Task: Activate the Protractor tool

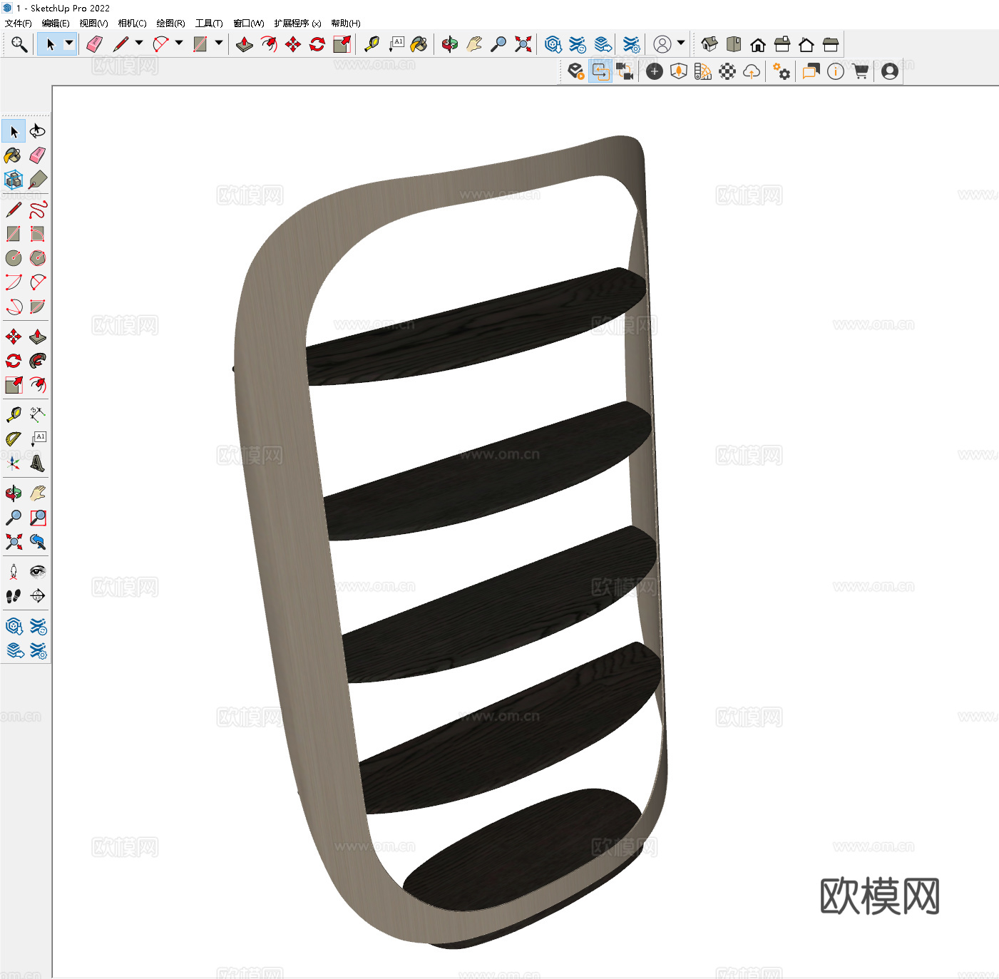Action: [x=14, y=439]
